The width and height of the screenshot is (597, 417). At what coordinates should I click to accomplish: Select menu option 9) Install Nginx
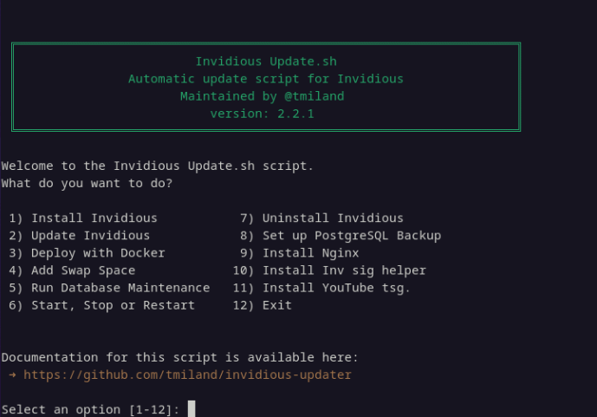299,253
